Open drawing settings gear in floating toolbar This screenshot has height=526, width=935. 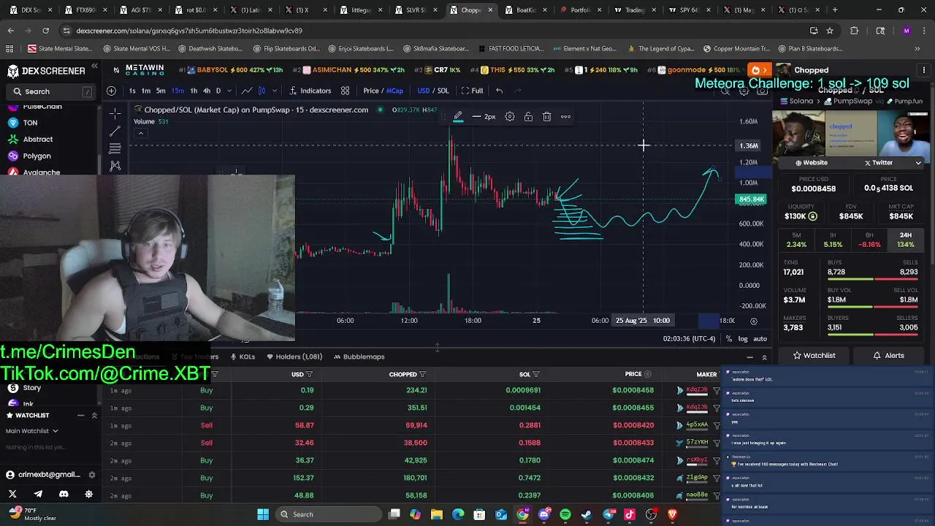tap(510, 117)
